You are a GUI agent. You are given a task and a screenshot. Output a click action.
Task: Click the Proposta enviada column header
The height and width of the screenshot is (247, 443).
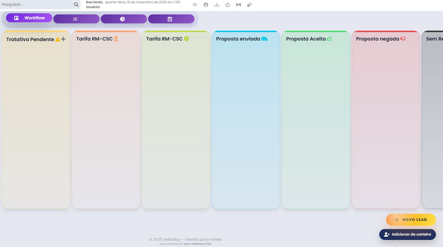(238, 39)
